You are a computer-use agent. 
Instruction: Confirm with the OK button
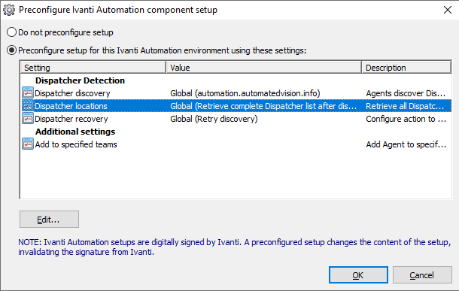(358, 275)
